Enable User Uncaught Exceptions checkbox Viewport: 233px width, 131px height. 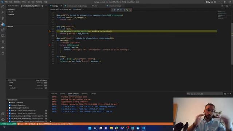point(10,108)
